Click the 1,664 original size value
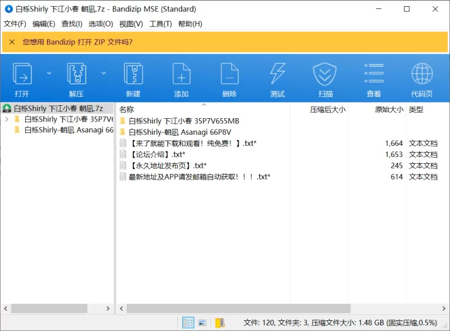450x331 pixels. click(394, 144)
